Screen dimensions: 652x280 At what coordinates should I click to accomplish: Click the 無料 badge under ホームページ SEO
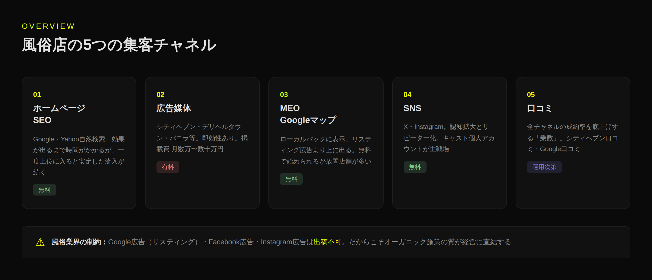45,190
